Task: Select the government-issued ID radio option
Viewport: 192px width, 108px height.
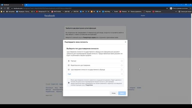Action: coord(122,70)
